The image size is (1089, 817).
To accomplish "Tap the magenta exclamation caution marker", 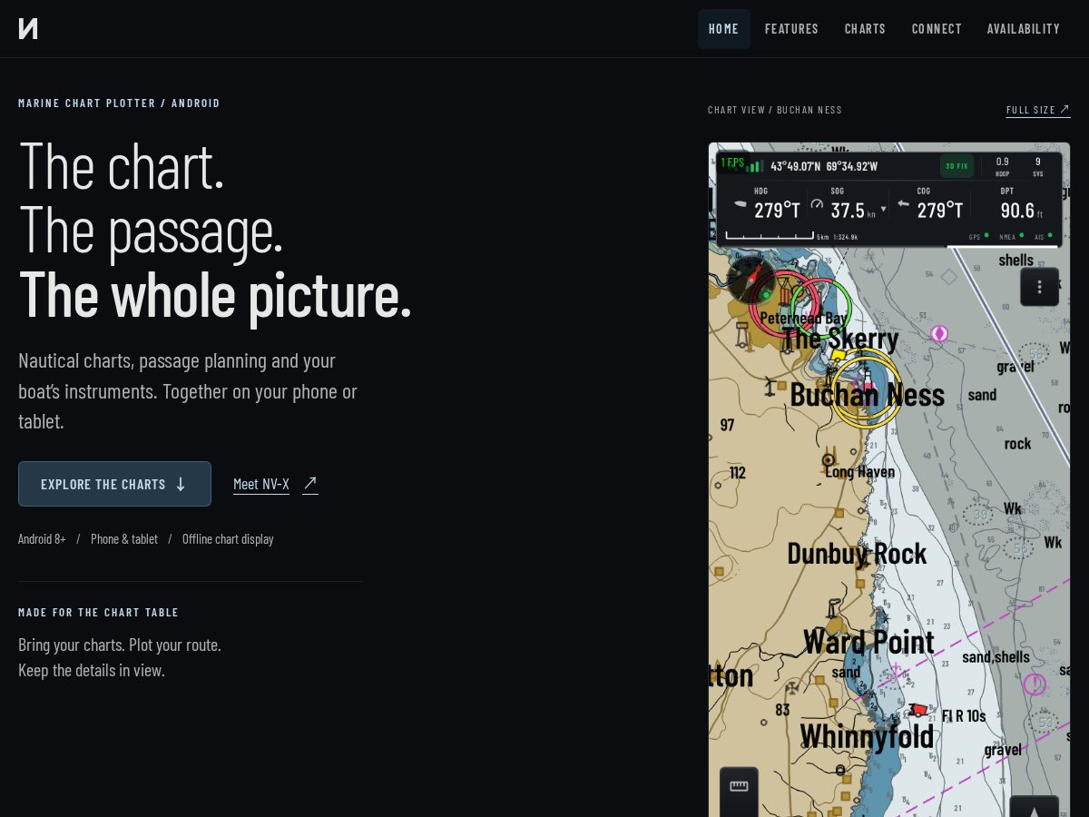I will click(x=1035, y=684).
